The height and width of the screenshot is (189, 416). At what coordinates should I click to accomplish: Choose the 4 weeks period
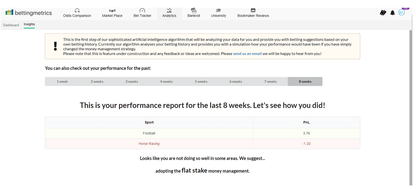click(x=166, y=82)
